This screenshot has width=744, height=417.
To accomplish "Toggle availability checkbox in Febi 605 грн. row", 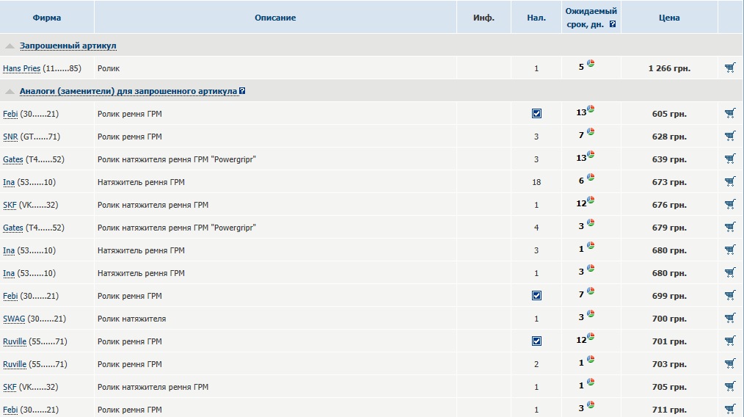I will (536, 114).
